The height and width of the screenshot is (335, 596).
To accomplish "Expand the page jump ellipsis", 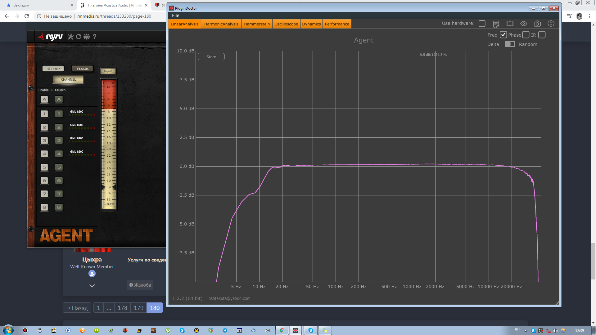I will coord(109,308).
